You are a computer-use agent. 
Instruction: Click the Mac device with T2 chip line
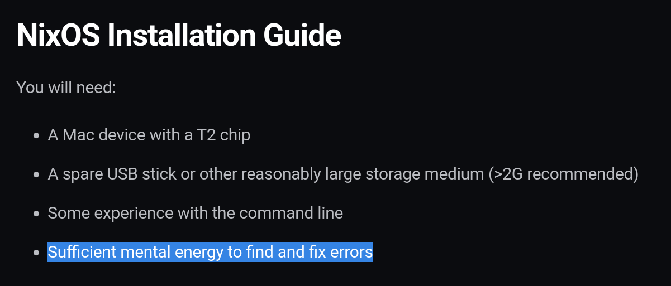tap(149, 135)
